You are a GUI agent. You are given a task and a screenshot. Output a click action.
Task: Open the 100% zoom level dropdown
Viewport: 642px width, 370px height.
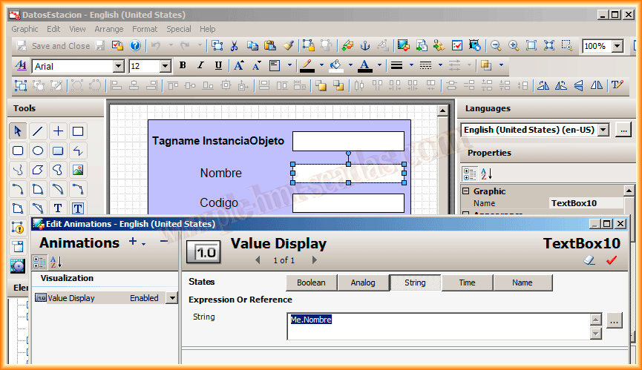(618, 46)
